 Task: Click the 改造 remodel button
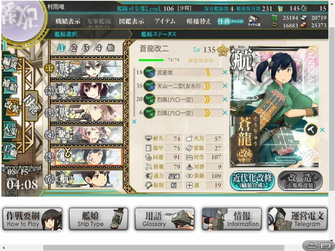(300, 180)
